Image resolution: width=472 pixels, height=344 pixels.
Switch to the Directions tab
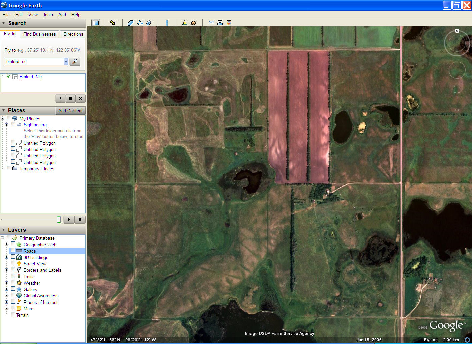(x=73, y=34)
